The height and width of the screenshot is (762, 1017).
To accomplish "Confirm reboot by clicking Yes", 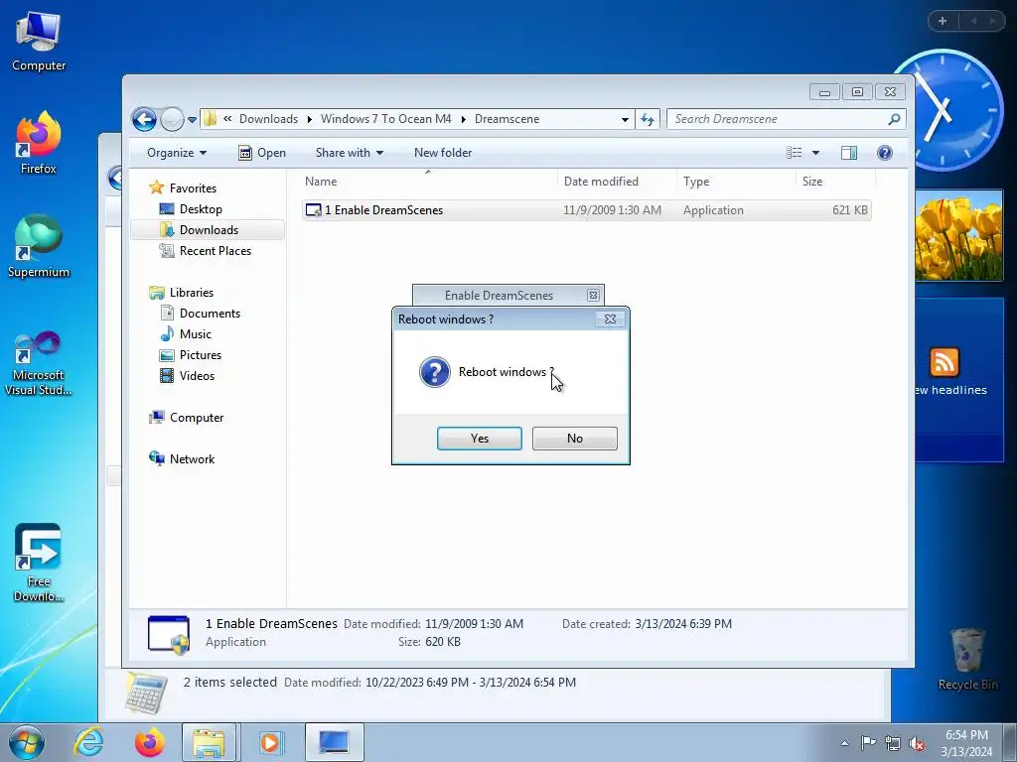I will coord(480,438).
